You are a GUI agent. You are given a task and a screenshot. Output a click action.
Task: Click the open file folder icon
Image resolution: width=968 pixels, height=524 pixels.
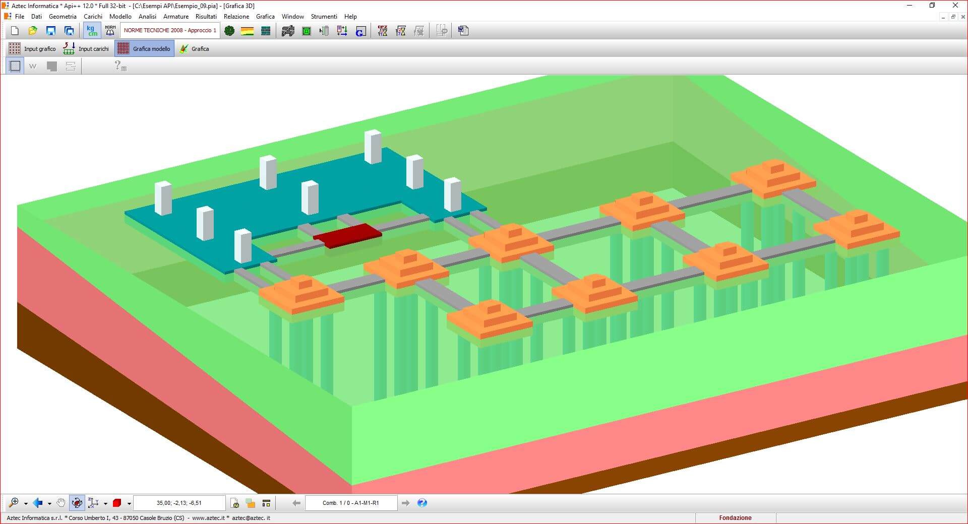(33, 31)
